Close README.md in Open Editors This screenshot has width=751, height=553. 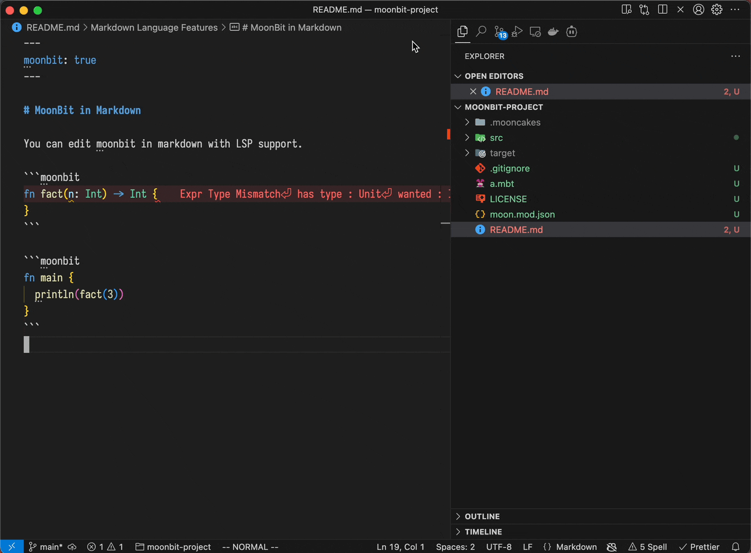pos(473,92)
